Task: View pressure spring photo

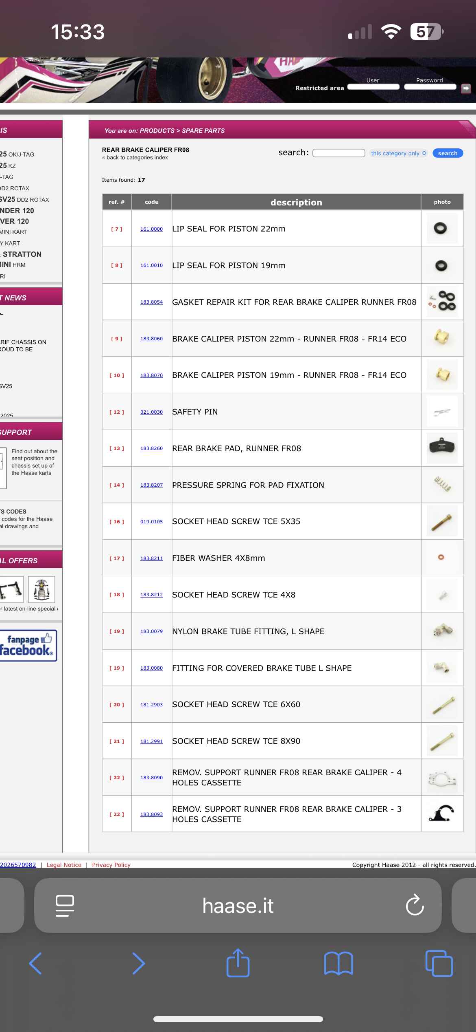Action: point(442,485)
